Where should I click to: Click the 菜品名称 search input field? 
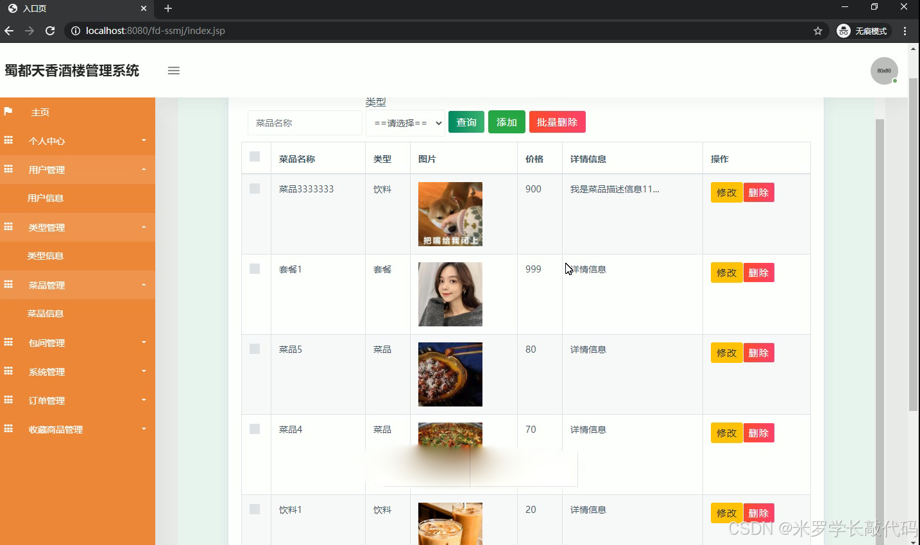coord(304,122)
